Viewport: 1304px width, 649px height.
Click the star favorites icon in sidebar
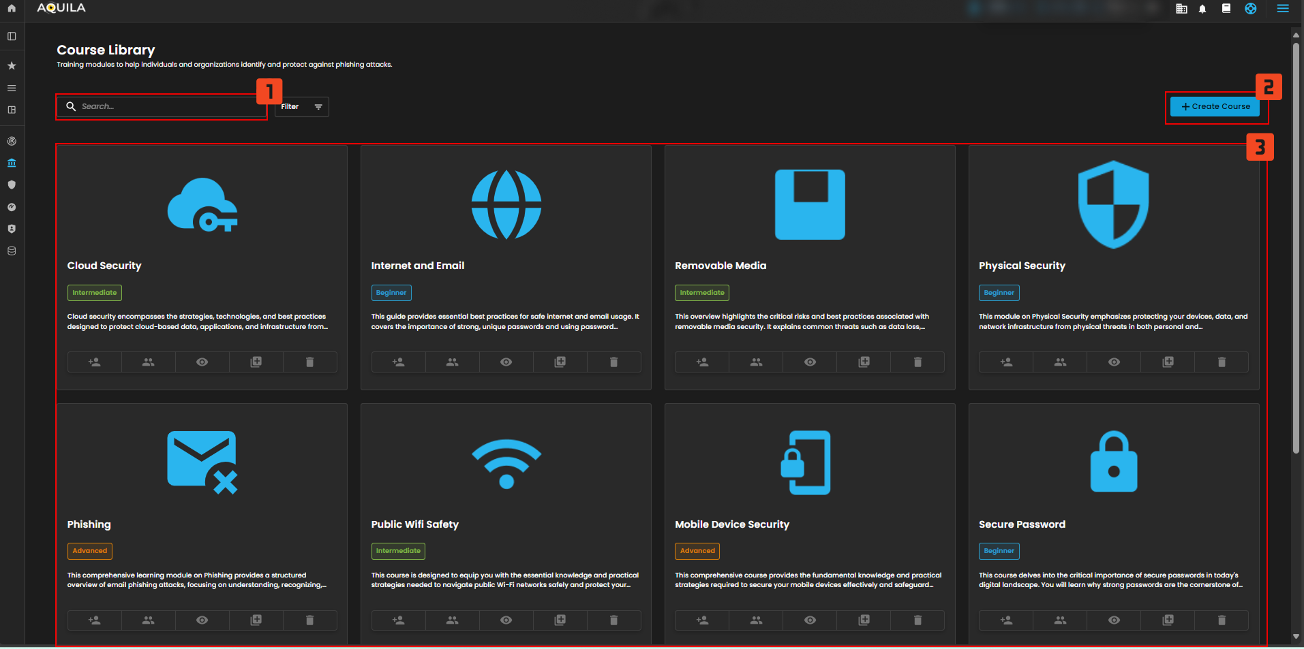click(x=12, y=66)
